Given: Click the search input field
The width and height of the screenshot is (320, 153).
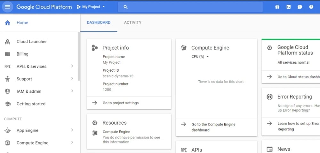Looking at the screenshot, I should pyautogui.click(x=192, y=7).
